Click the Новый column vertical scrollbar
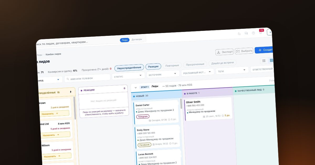The image size is (315, 165). 181,104
